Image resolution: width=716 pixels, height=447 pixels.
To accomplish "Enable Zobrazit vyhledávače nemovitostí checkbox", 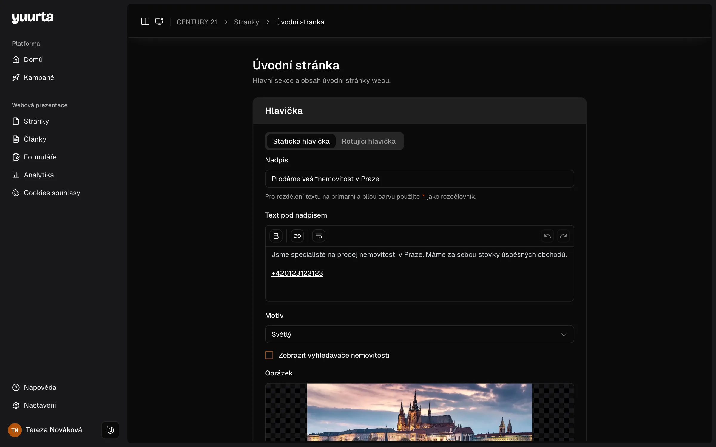I will click(269, 355).
